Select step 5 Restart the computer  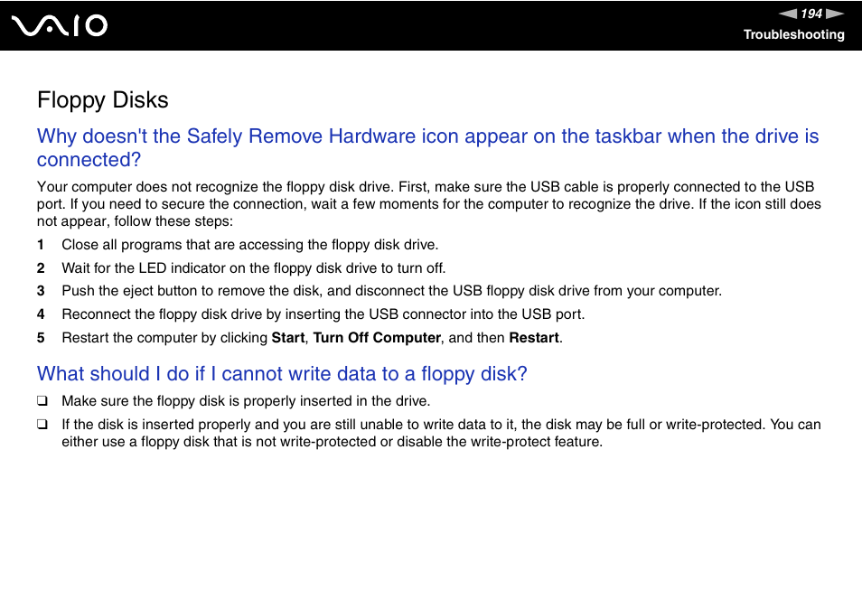300,337
